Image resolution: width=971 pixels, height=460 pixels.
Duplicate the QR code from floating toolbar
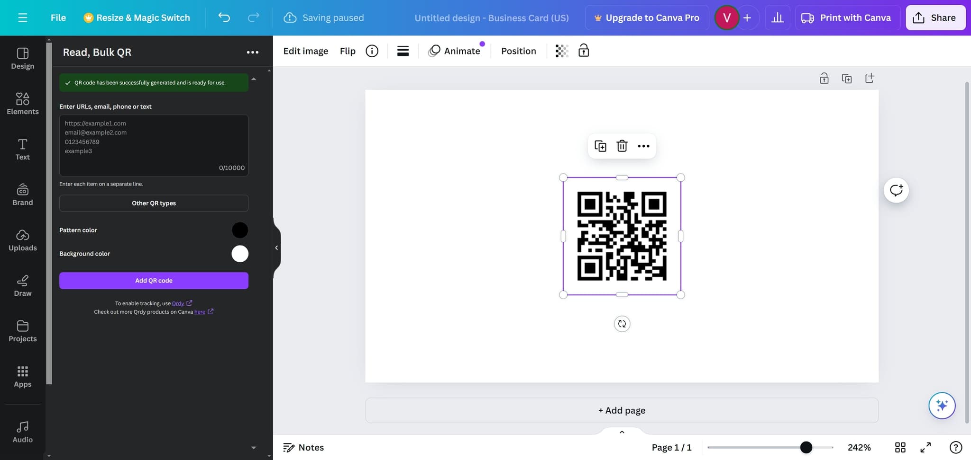(x=600, y=146)
